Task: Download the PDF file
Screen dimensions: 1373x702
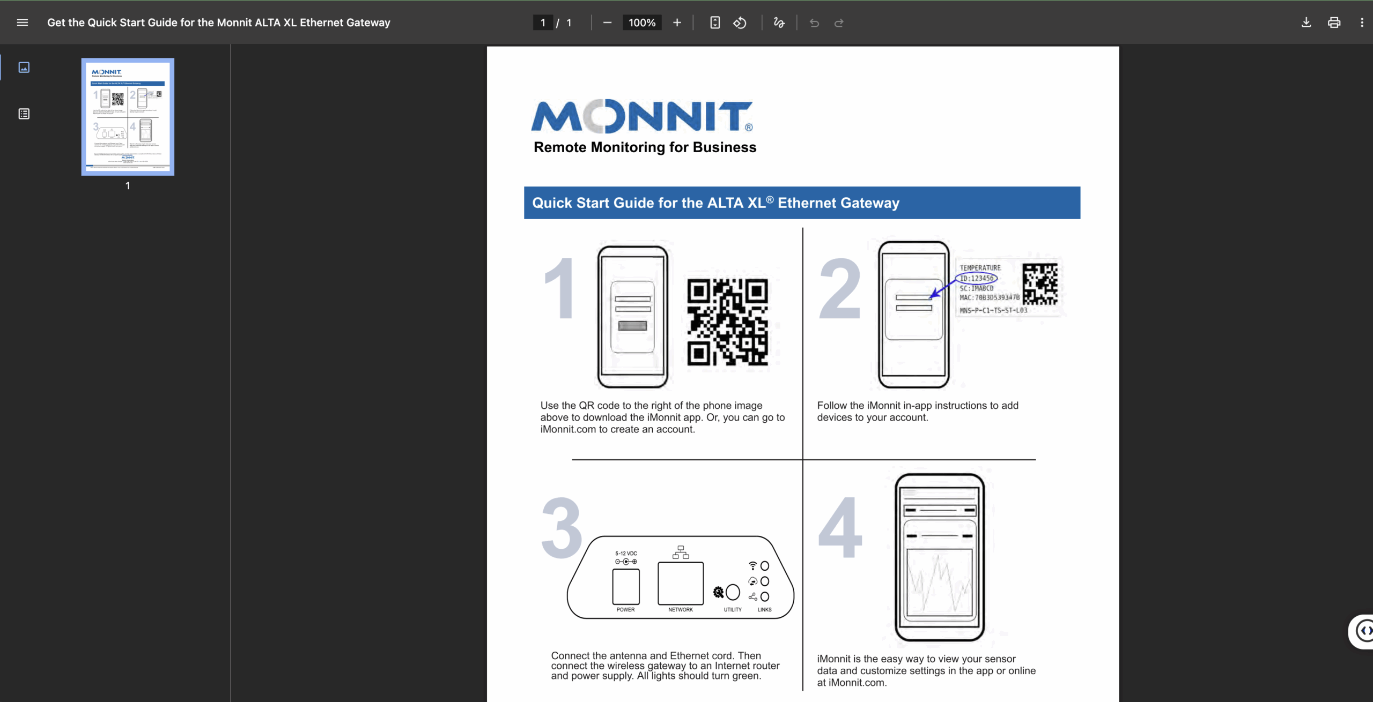Action: coord(1306,23)
